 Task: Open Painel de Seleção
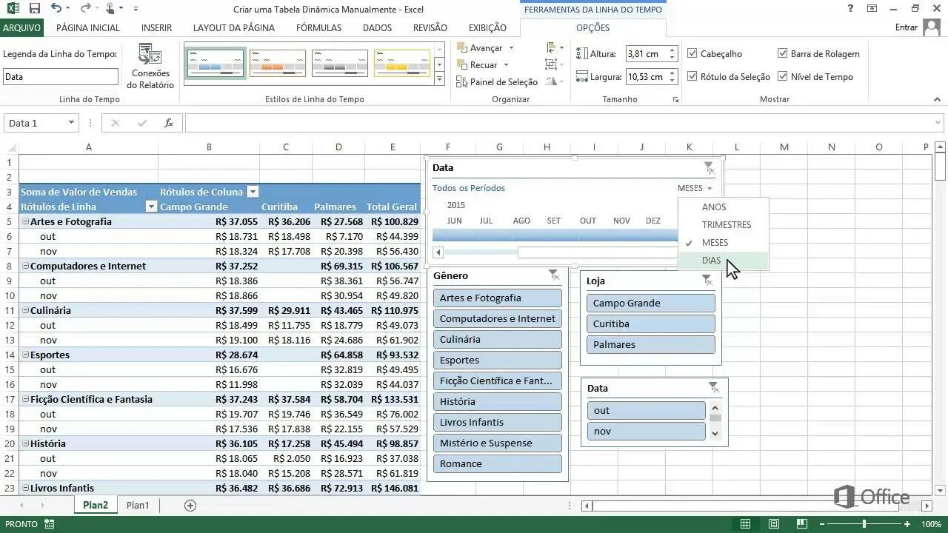[x=496, y=82]
